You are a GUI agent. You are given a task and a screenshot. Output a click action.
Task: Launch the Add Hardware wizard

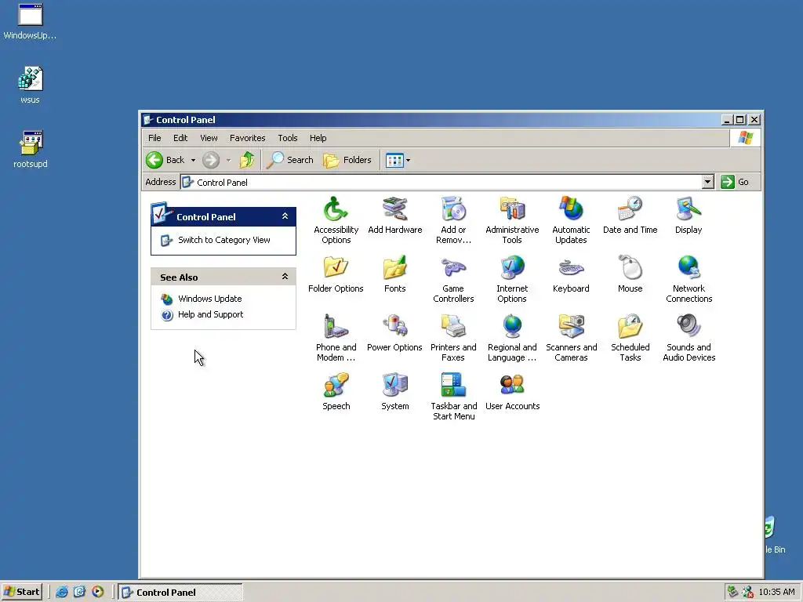[395, 215]
